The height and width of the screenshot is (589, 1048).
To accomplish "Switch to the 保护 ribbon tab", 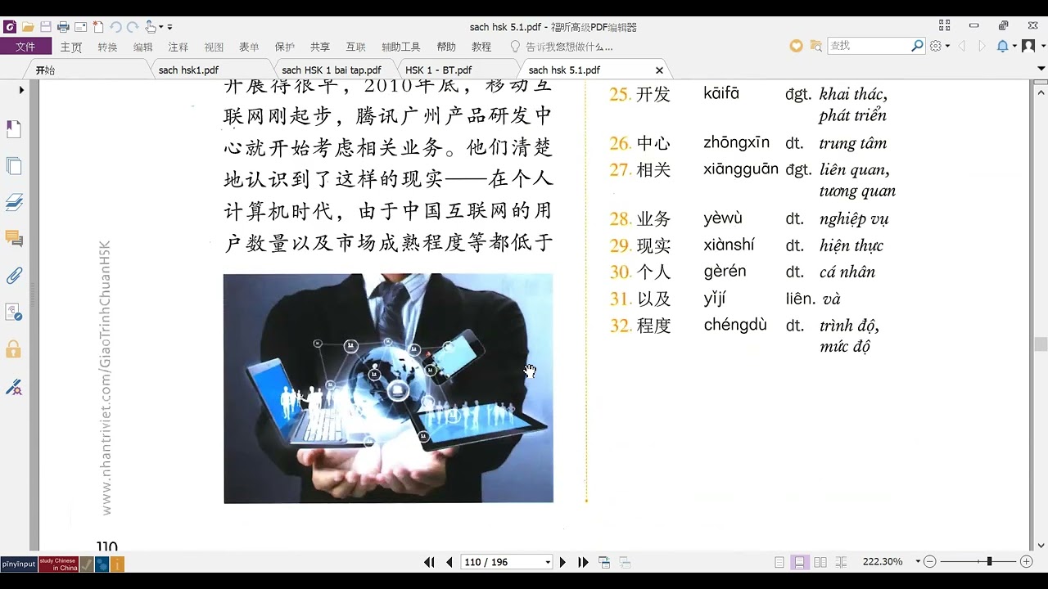I will tap(284, 47).
